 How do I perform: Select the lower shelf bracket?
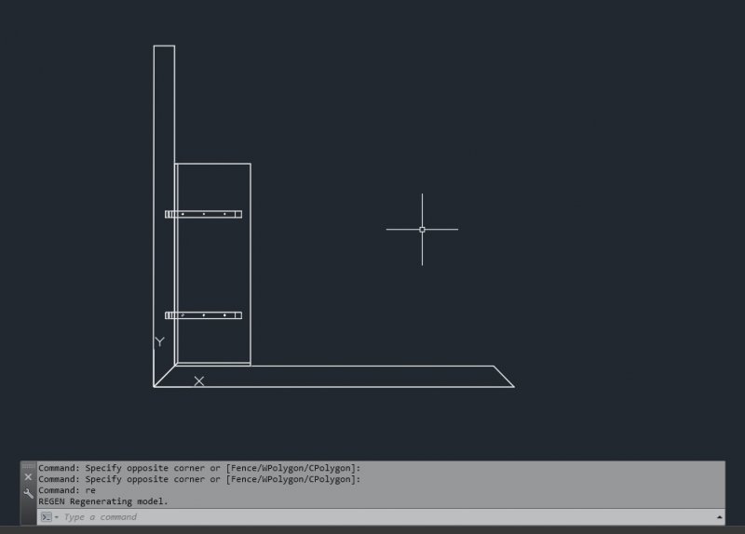tap(203, 315)
